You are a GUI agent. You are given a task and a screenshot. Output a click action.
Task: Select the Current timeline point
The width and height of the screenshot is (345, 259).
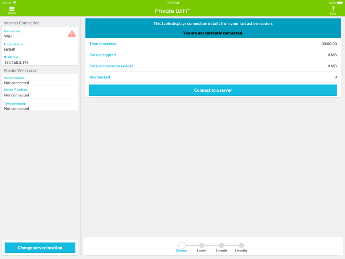point(182,245)
